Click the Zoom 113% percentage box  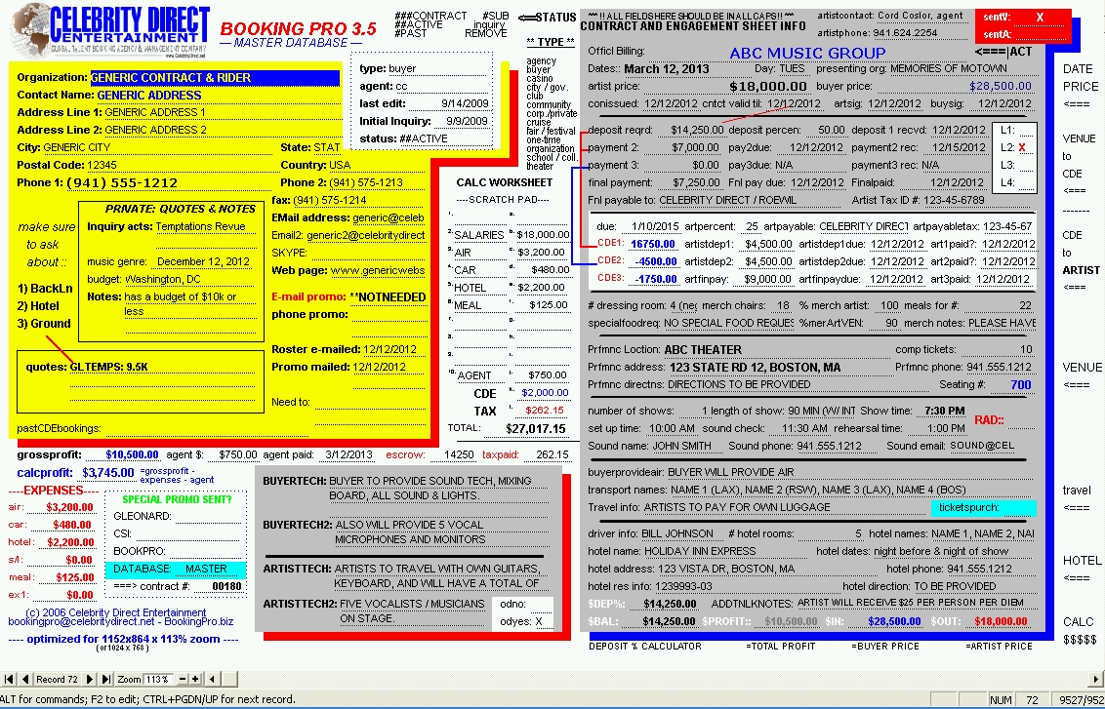point(158,680)
